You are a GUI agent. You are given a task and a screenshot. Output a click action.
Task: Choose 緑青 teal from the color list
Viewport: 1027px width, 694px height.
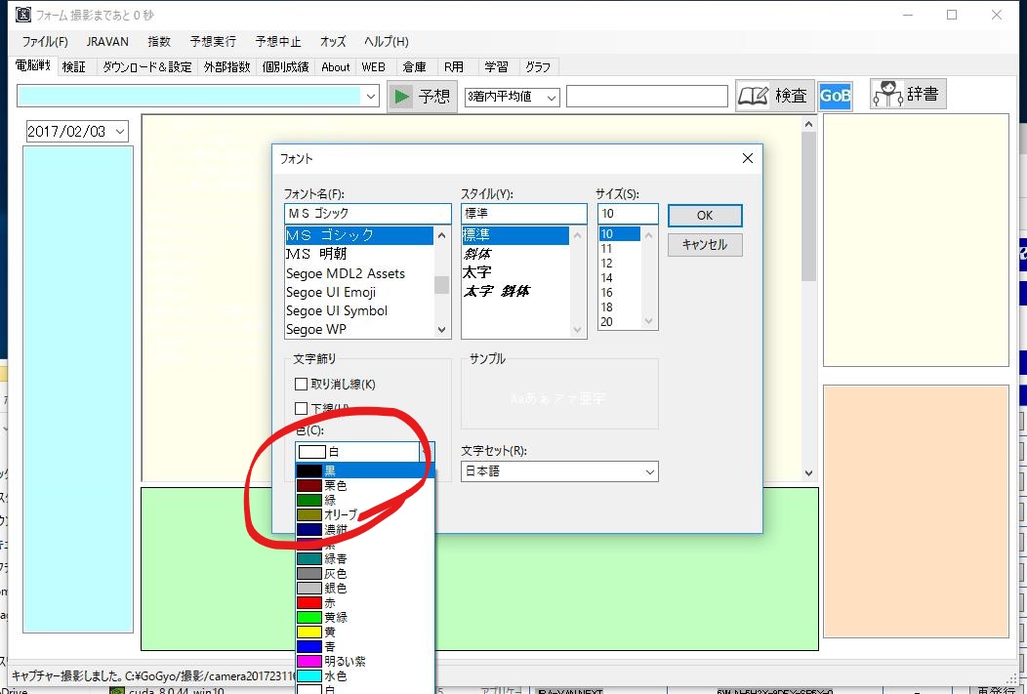364,559
